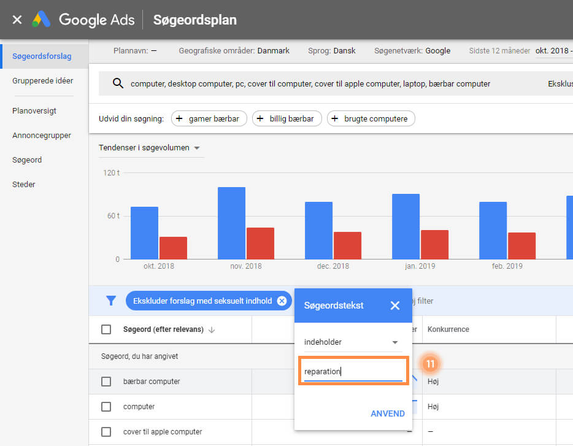573x446 pixels.
Task: Add 'billig bærbar' suggestion to search
Action: [286, 118]
